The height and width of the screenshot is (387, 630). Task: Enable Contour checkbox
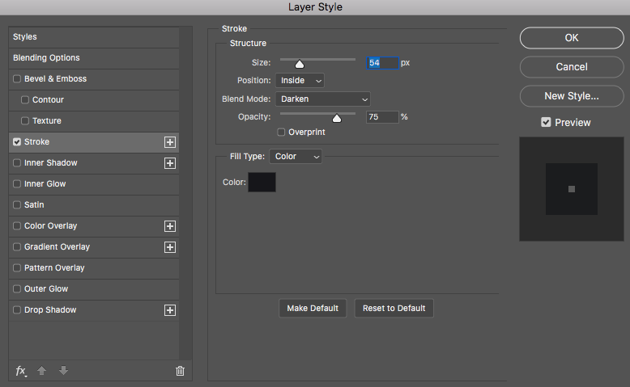[25, 99]
